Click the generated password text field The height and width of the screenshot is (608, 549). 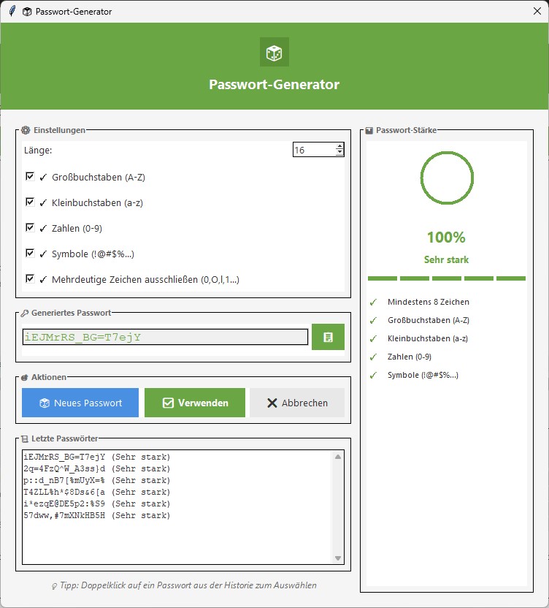tap(166, 337)
